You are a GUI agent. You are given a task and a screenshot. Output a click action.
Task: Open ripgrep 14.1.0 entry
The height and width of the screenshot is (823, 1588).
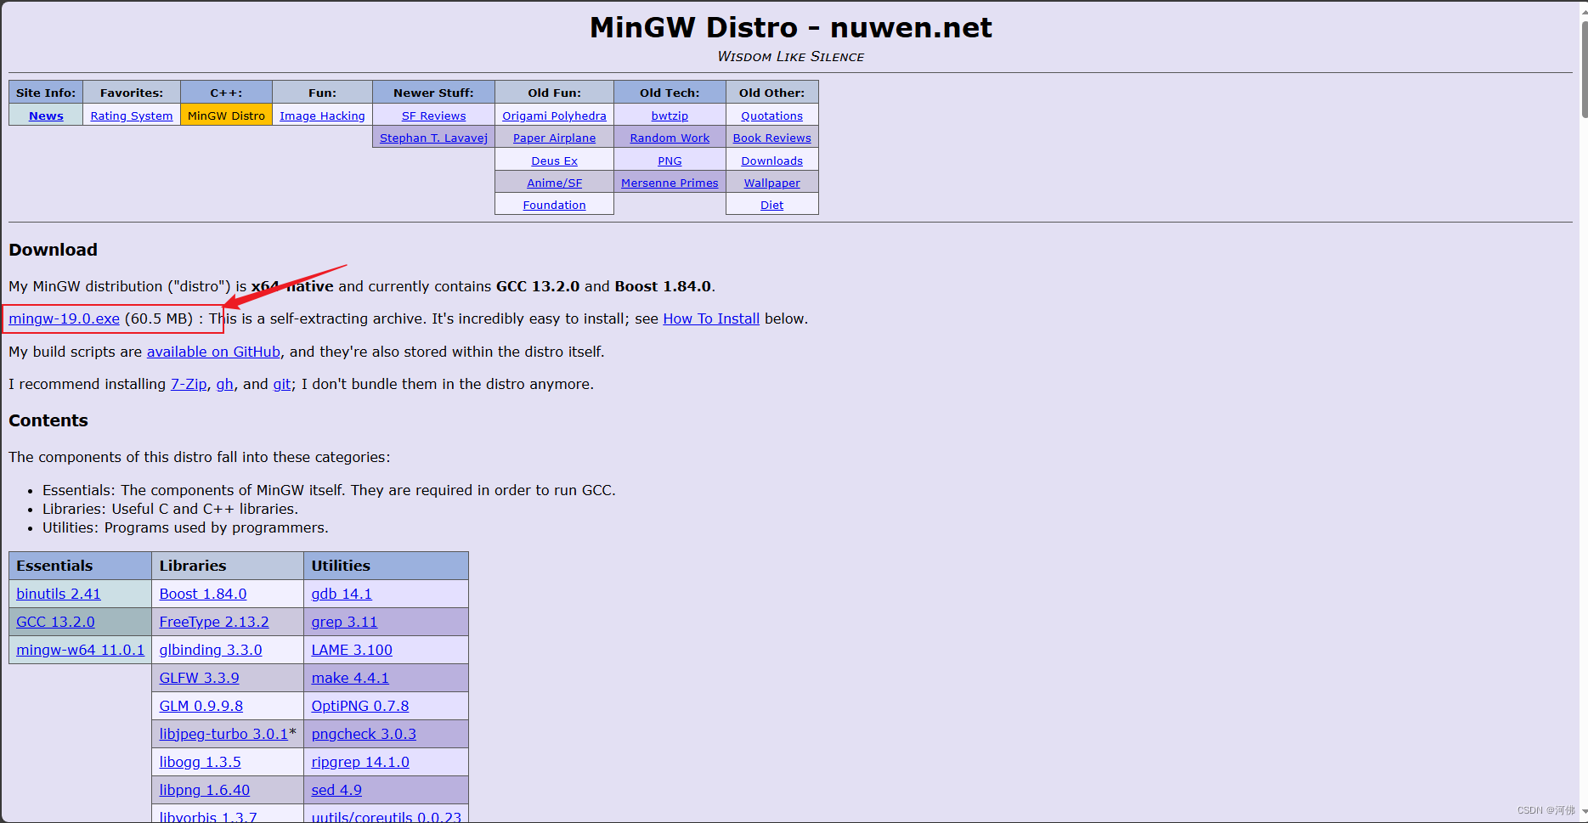tap(360, 762)
